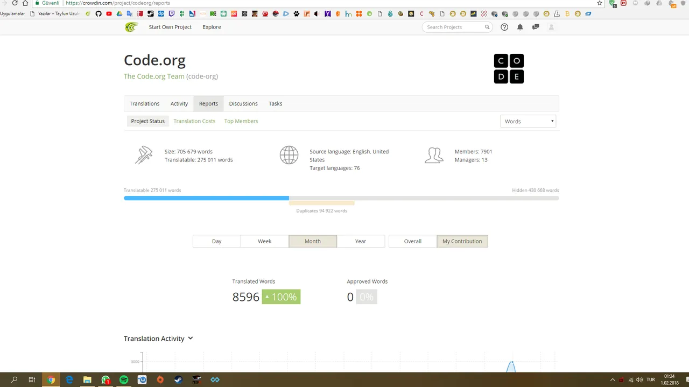Click Windows taskbar search icon
689x387 pixels.
click(14, 379)
